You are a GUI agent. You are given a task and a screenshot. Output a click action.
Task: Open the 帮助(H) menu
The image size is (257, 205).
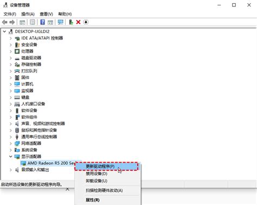point(65,14)
